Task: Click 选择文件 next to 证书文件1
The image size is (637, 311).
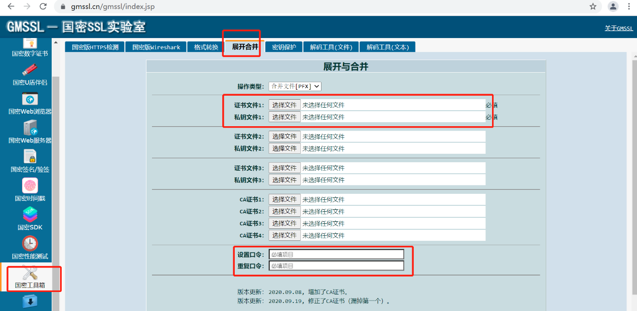Action: [x=284, y=105]
